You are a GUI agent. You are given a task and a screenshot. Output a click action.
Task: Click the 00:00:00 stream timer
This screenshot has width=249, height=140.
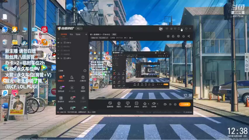pyautogui.click(x=188, y=112)
